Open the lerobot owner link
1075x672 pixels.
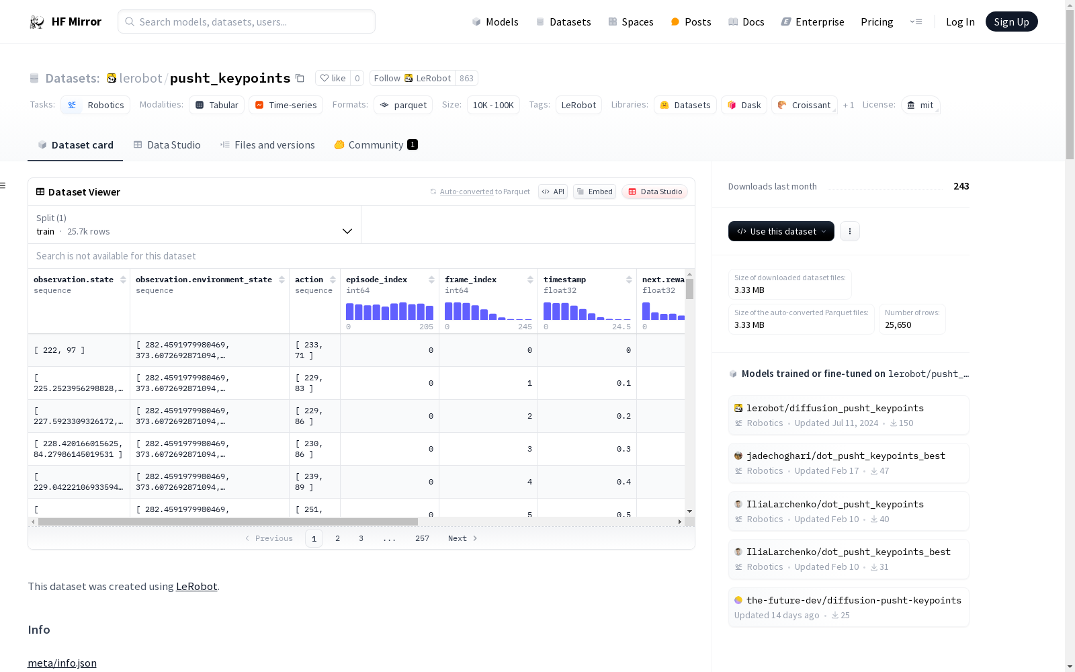coord(140,79)
